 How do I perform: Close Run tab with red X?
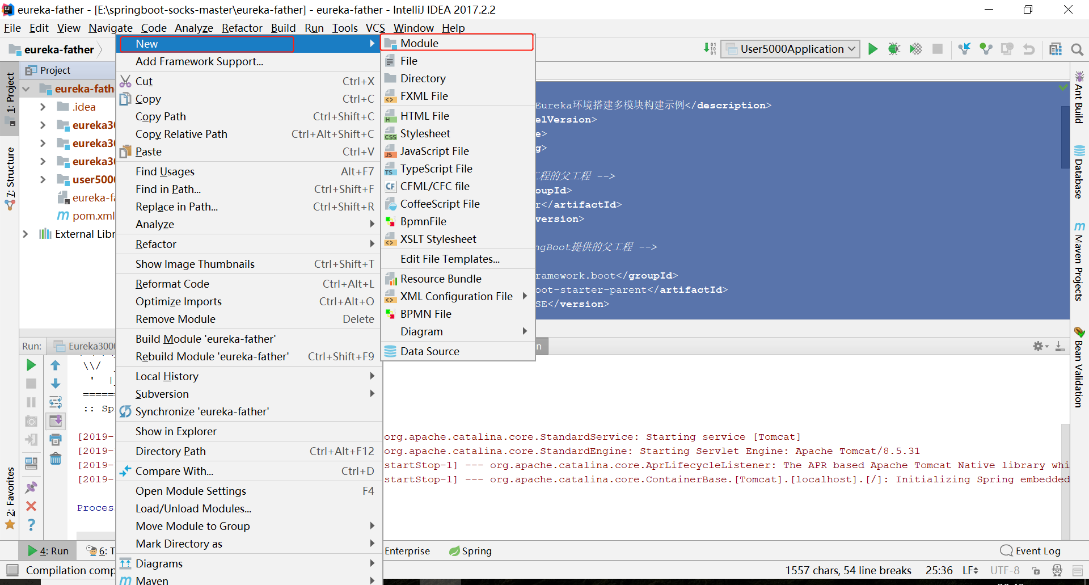pyautogui.click(x=31, y=506)
